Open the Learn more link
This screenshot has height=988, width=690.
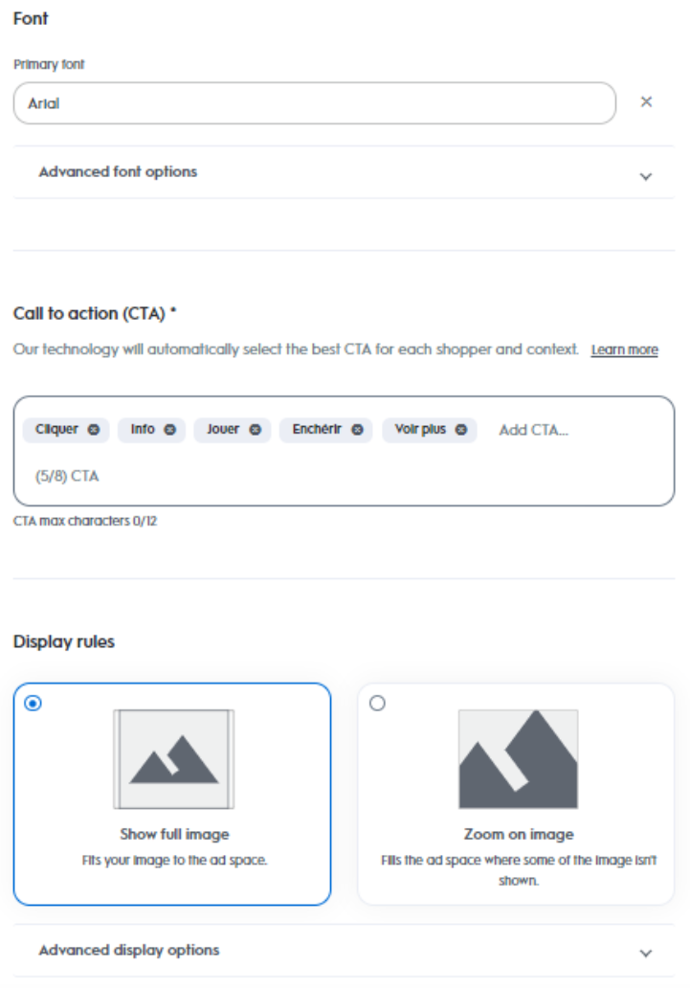click(624, 350)
